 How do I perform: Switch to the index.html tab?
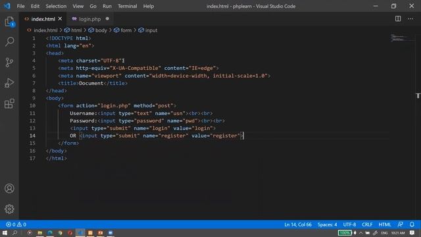[43, 19]
